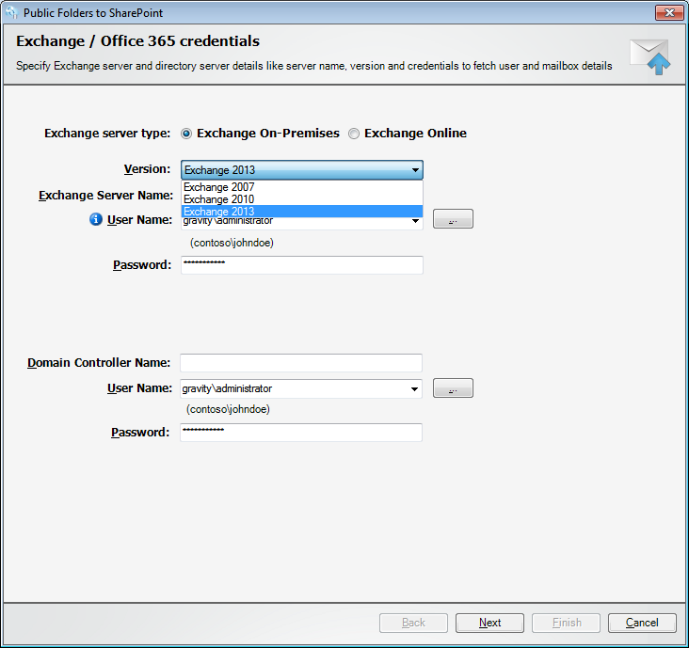Click the Exchange Server Name label

click(x=106, y=196)
